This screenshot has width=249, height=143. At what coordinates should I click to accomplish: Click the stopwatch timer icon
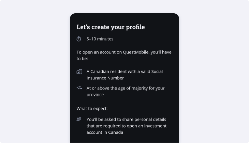click(79, 39)
